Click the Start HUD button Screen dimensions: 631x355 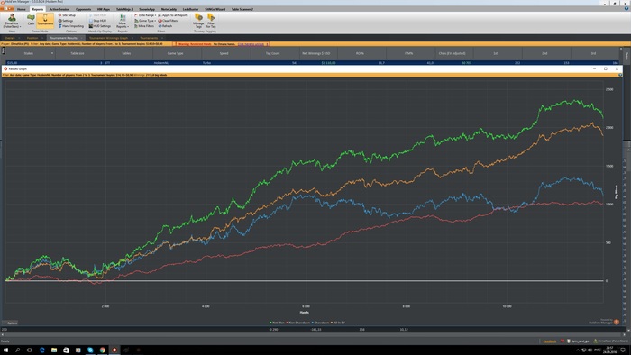pos(97,15)
